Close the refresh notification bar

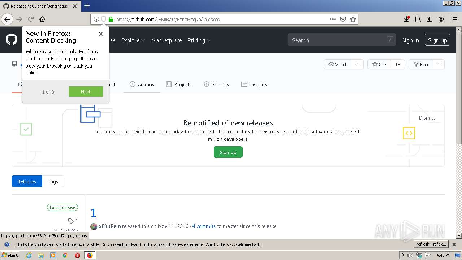pyautogui.click(x=454, y=244)
